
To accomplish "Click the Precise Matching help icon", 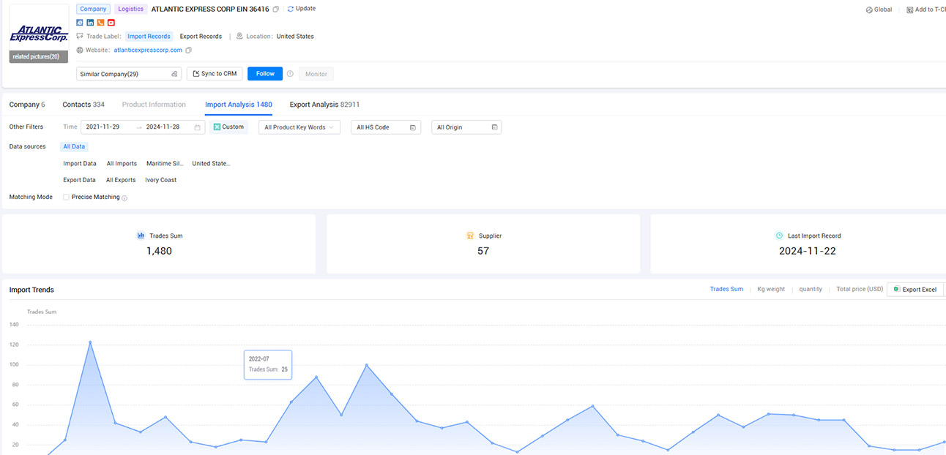I will (x=124, y=198).
